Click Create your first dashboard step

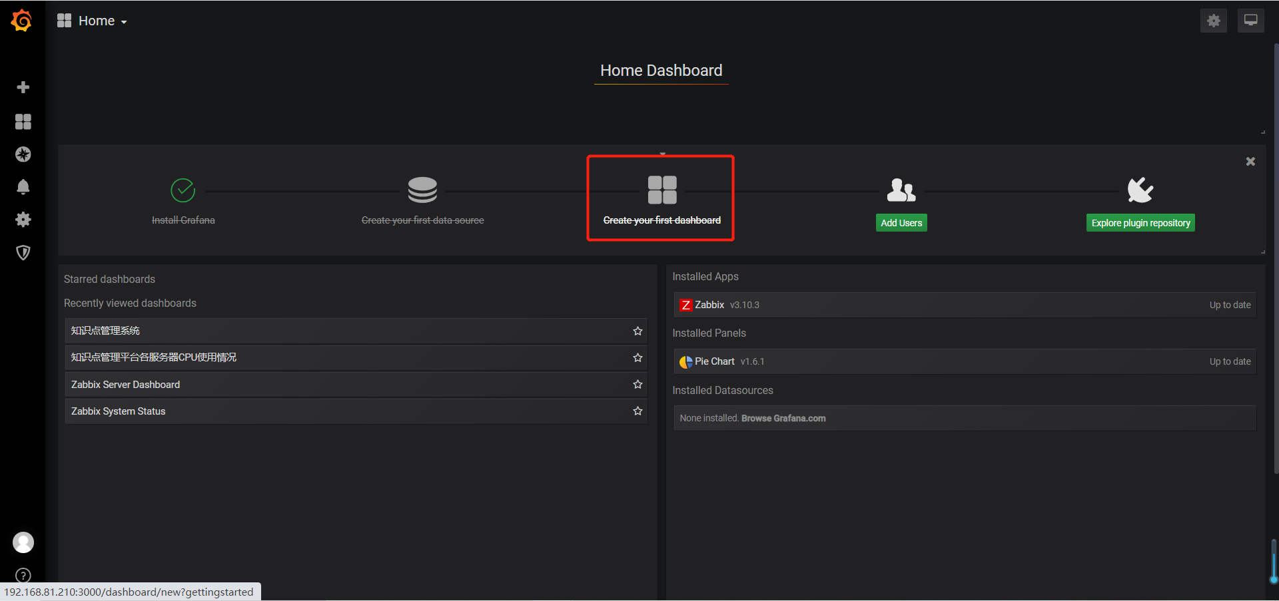tap(660, 198)
